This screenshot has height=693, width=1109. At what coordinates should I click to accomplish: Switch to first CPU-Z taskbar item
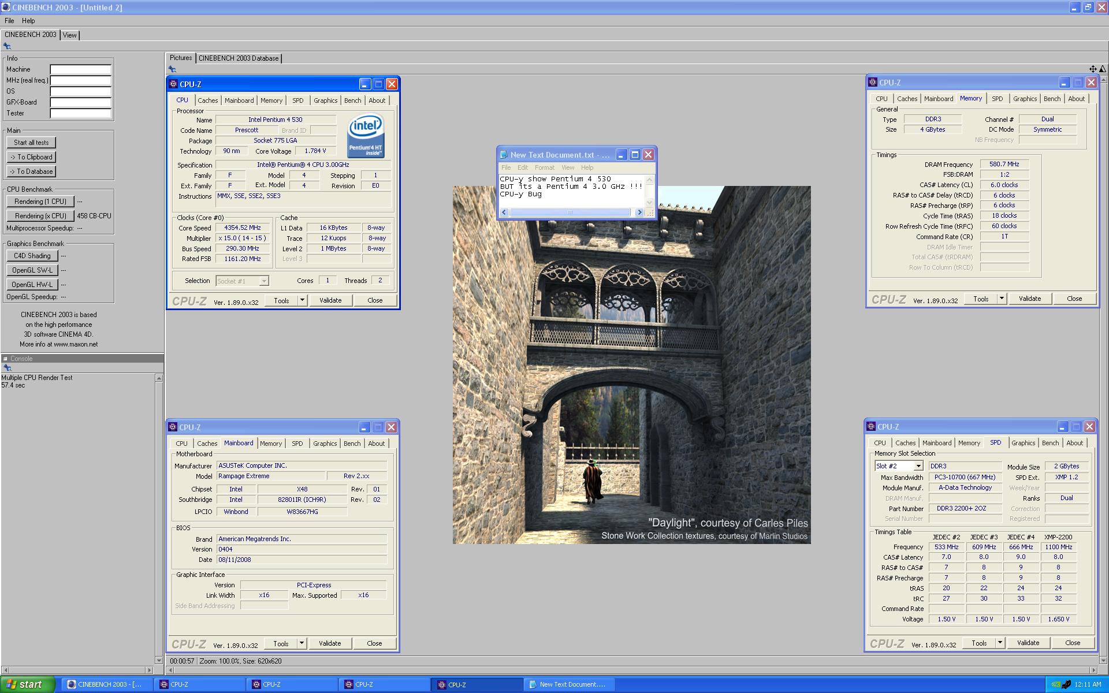click(198, 684)
